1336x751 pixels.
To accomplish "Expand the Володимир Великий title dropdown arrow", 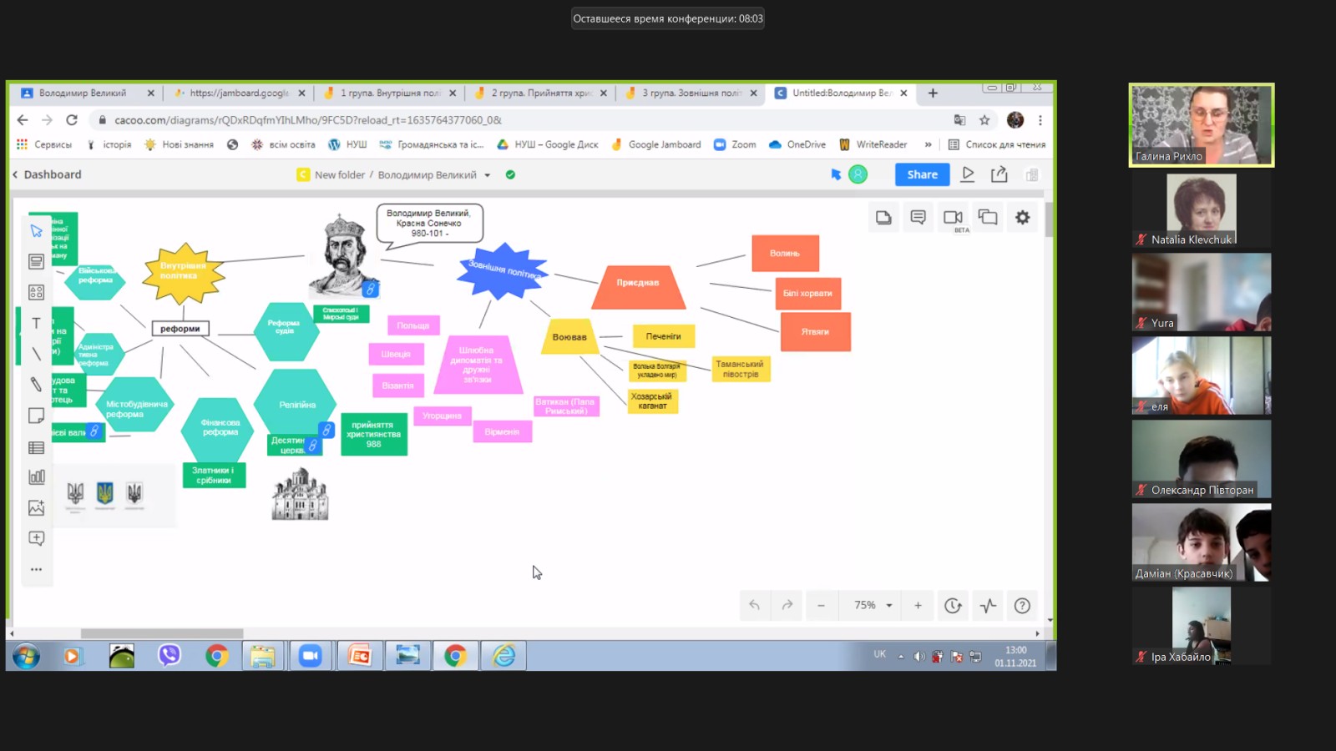I will point(488,175).
